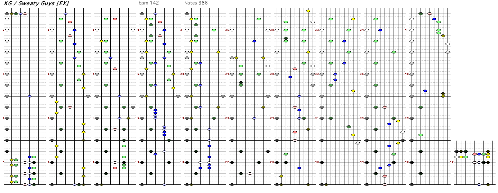Select the measure 9 number label
This screenshot has height=193, width=498.
coord(48,30)
